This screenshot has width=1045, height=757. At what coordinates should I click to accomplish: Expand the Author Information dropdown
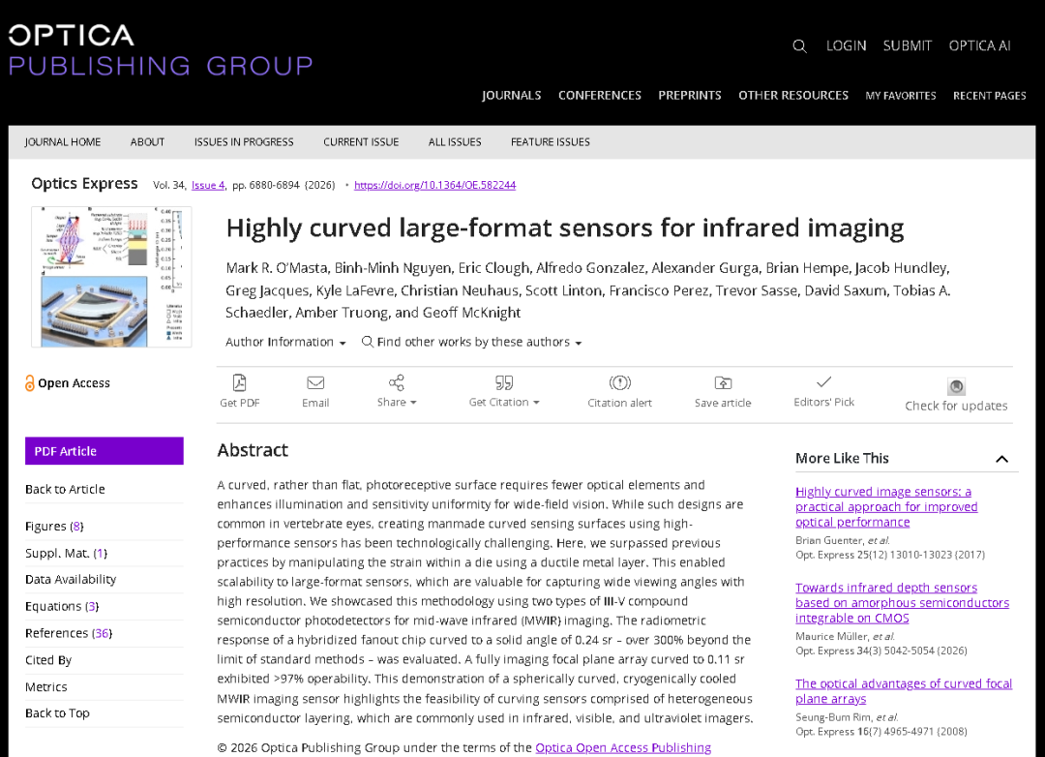pos(285,342)
